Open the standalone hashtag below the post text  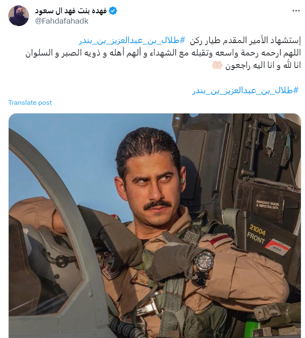pos(245,91)
